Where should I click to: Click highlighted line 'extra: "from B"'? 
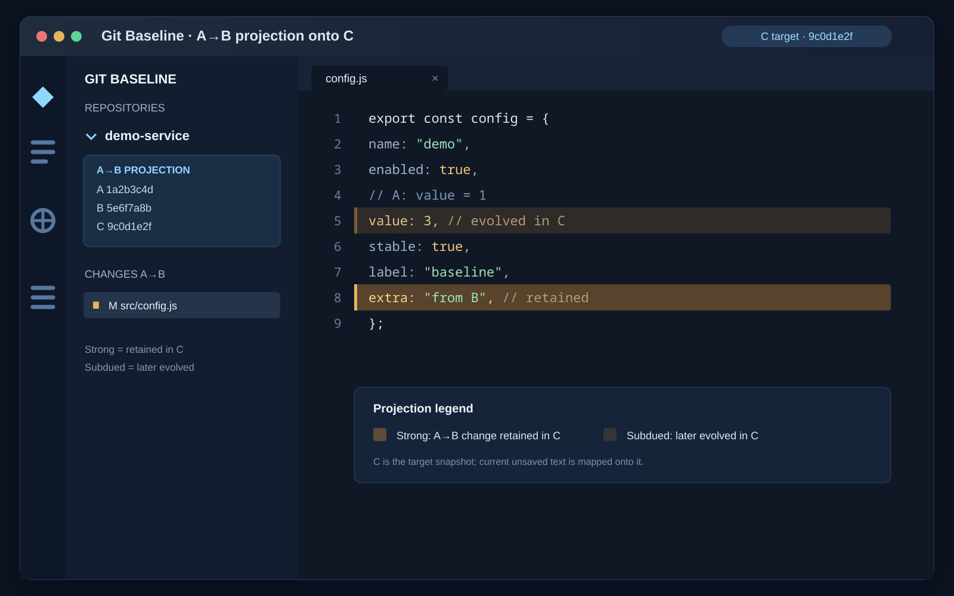tap(622, 297)
